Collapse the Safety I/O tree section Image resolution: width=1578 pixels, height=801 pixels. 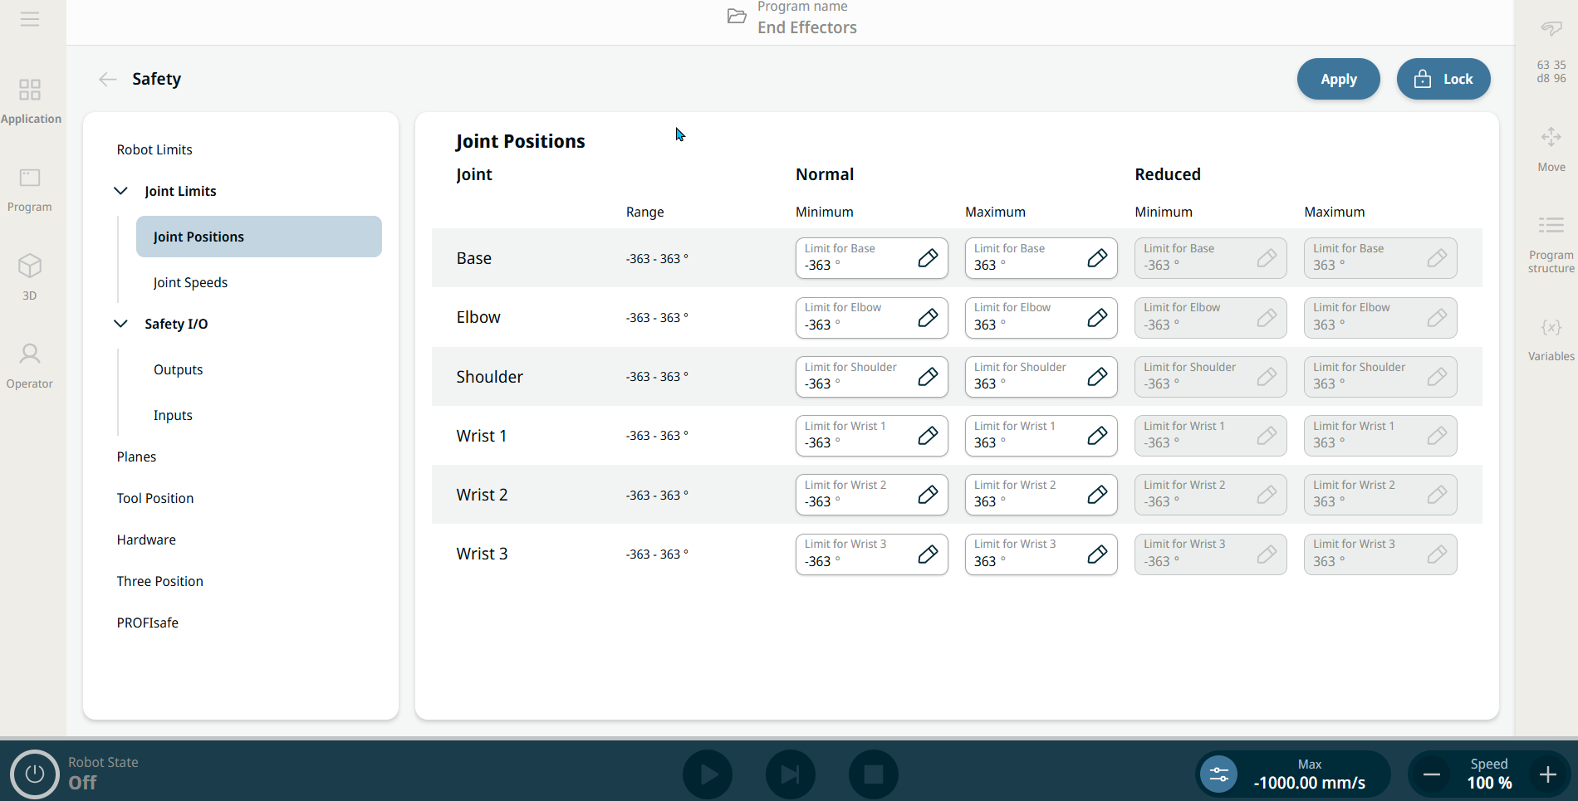(121, 324)
